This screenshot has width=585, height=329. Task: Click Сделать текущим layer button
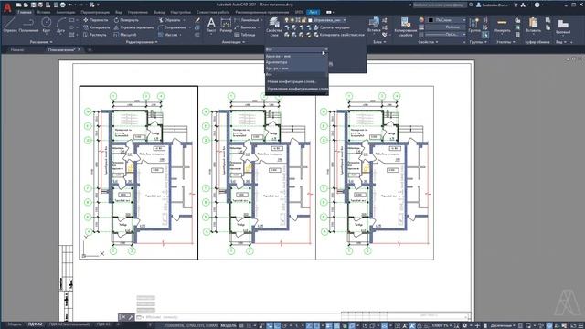(332, 27)
